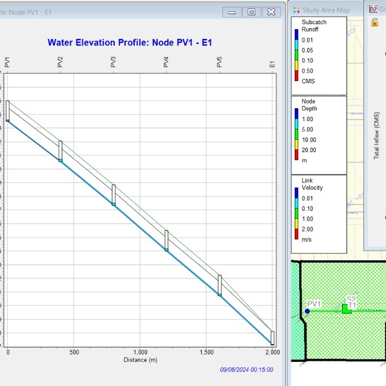
Task: Minimize the profile plot window
Action: [x=232, y=12]
